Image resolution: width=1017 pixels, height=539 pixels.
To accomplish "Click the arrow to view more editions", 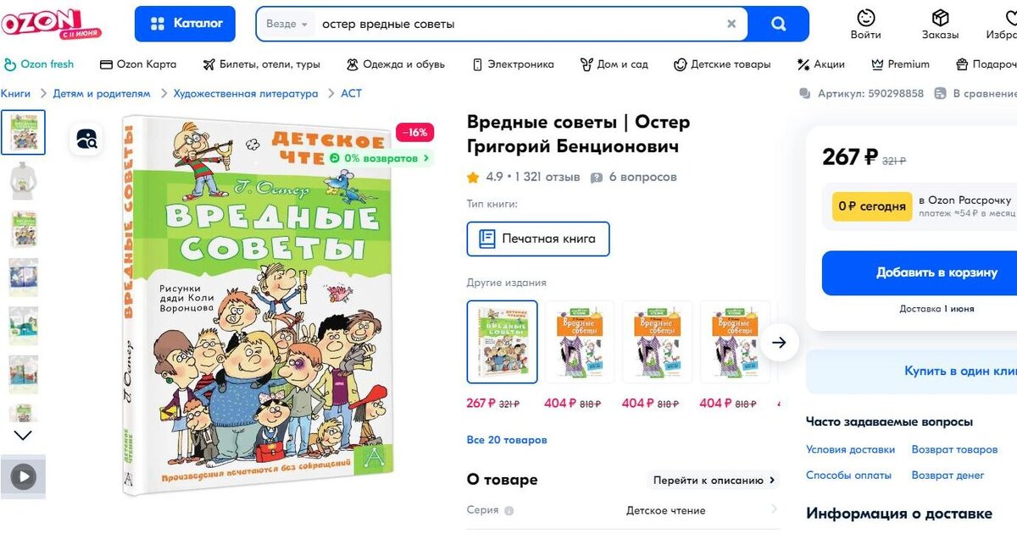I will click(x=779, y=343).
